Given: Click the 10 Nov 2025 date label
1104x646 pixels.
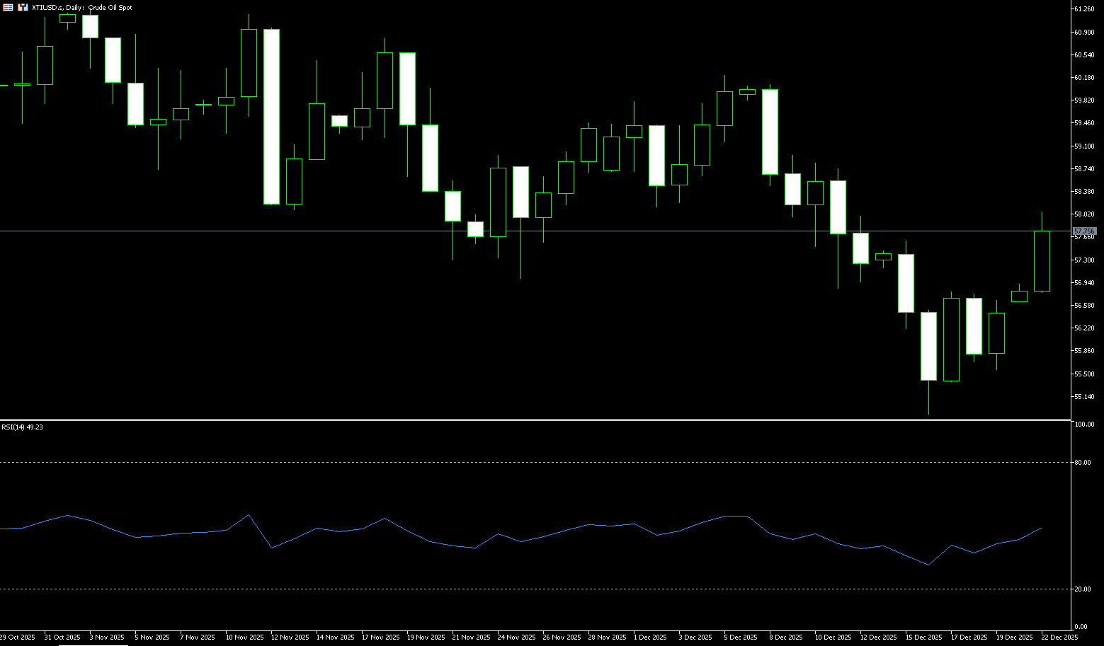Looking at the screenshot, I should click(x=244, y=638).
